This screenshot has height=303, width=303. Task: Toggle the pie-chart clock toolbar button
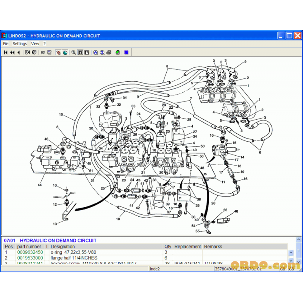click(x=65, y=52)
